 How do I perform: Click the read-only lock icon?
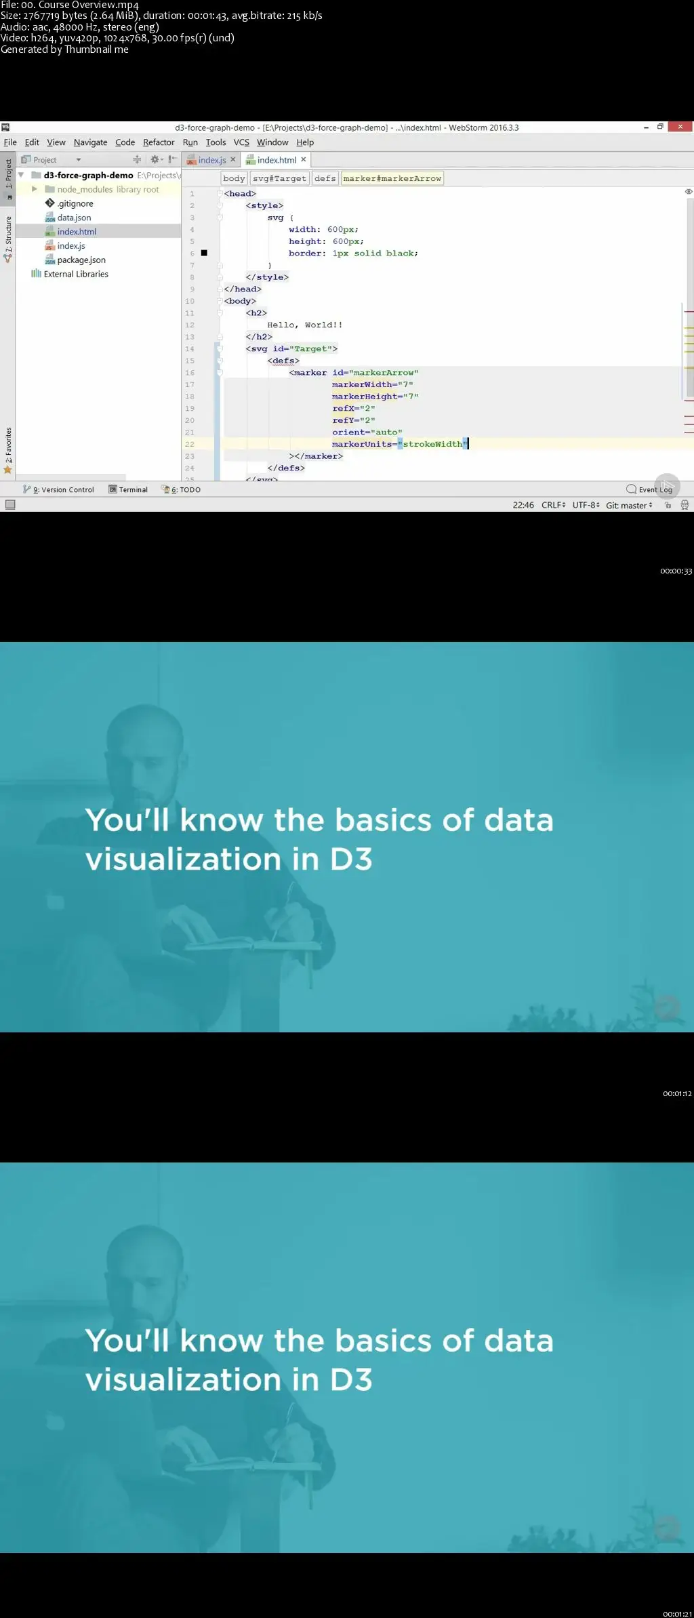[x=668, y=505]
